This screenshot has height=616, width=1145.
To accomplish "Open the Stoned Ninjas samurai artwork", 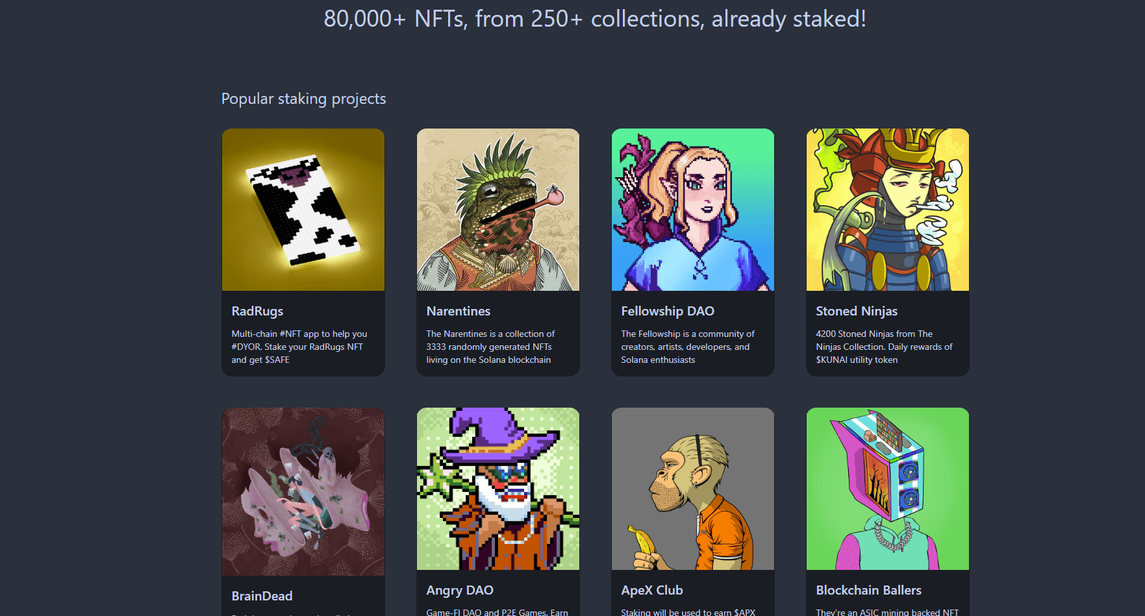I will click(887, 210).
